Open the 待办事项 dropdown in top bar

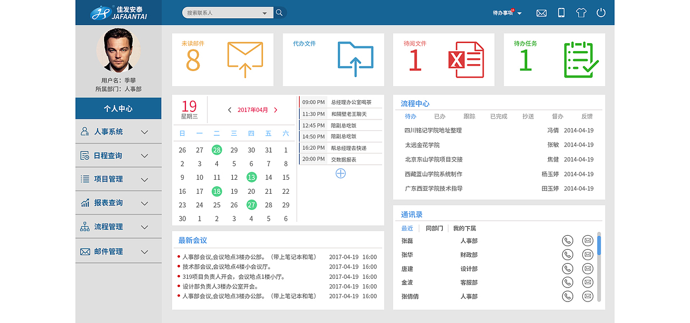click(x=508, y=12)
